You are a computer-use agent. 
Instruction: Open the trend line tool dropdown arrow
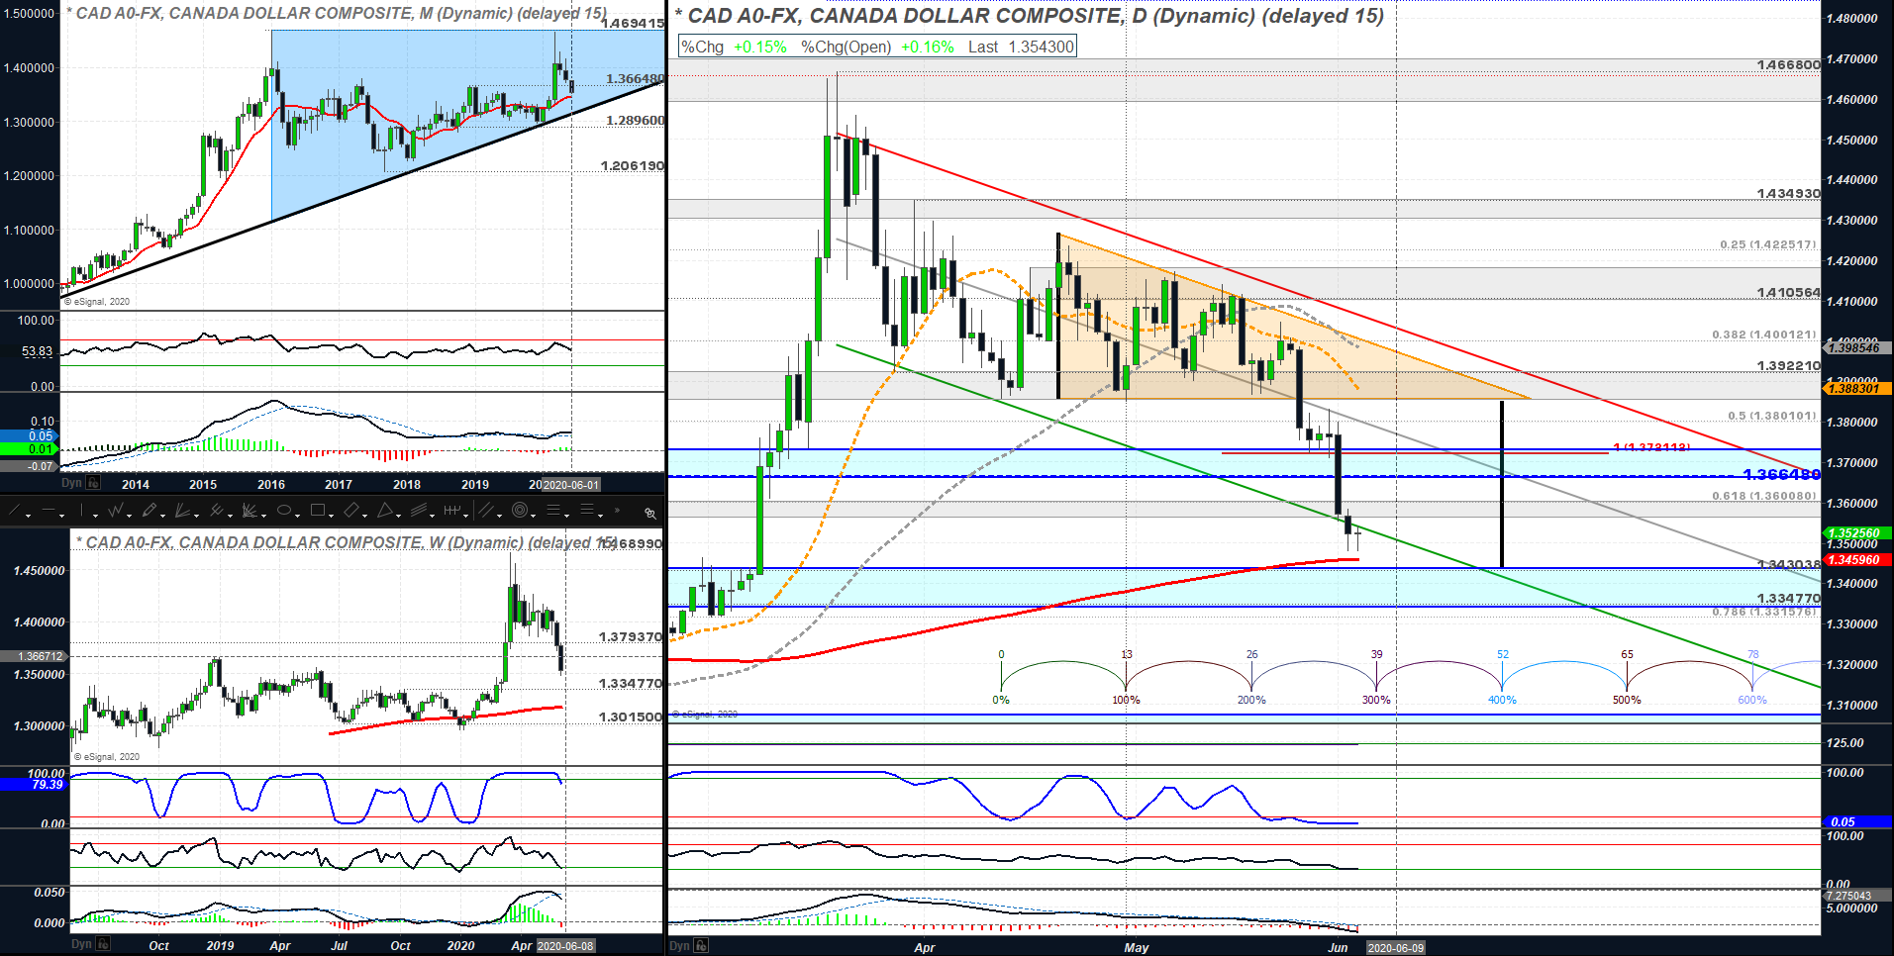tap(29, 515)
